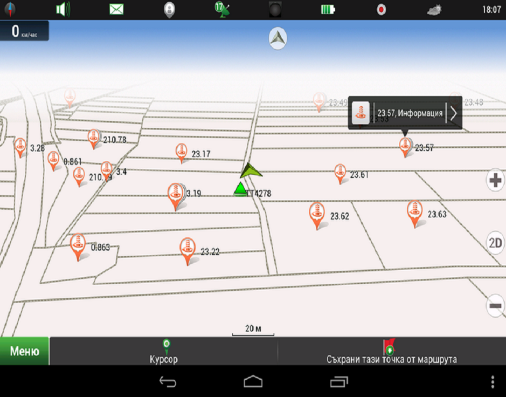Click the GPS satellite icon with 17
The image size is (506, 397).
click(x=222, y=9)
